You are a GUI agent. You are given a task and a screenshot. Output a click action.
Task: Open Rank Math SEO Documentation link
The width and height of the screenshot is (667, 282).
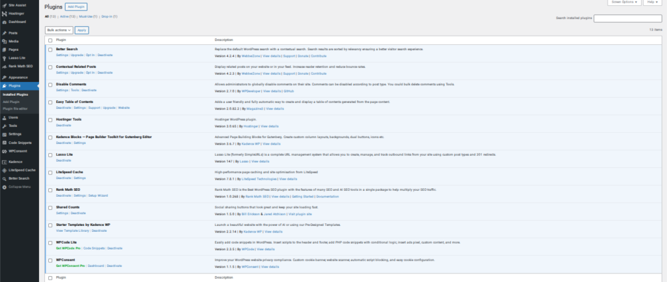328,196
